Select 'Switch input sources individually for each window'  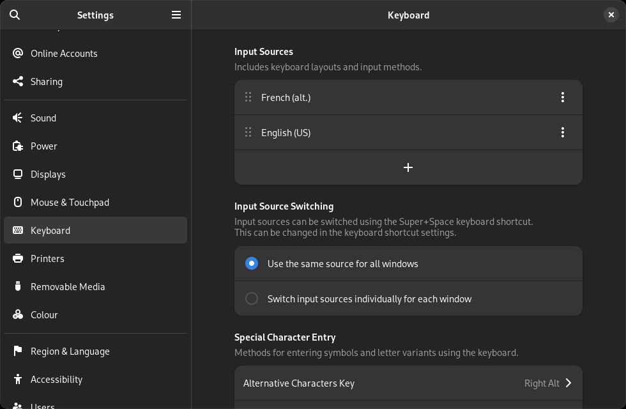click(x=252, y=298)
